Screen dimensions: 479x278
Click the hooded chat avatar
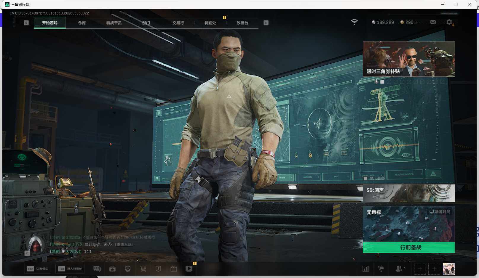tap(35, 245)
